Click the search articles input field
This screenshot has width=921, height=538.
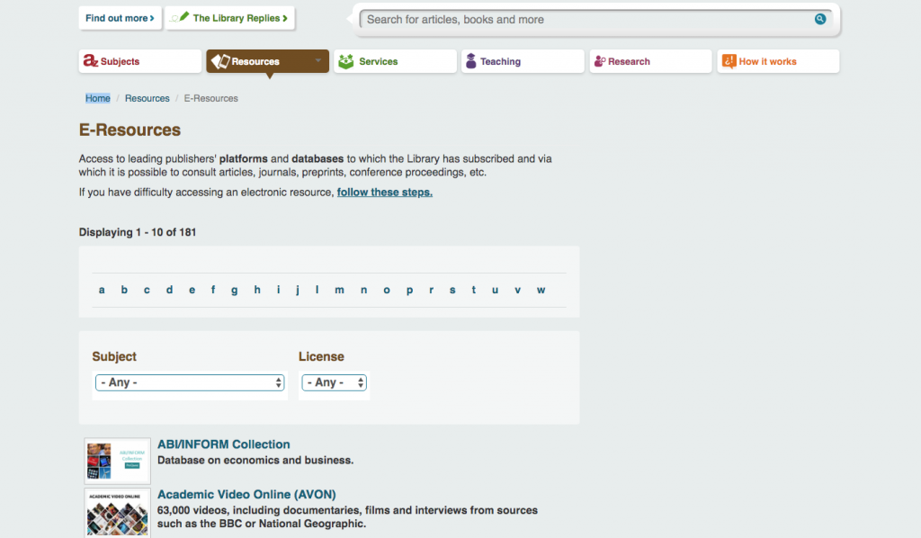pos(587,20)
